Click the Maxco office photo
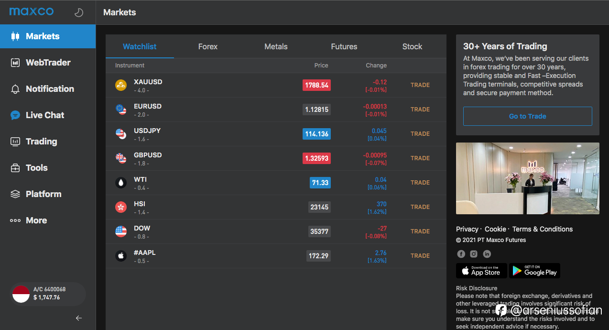609x330 pixels. point(528,178)
